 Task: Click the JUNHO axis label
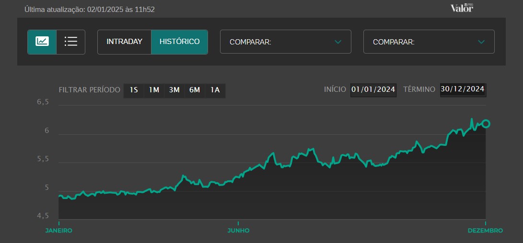238,231
